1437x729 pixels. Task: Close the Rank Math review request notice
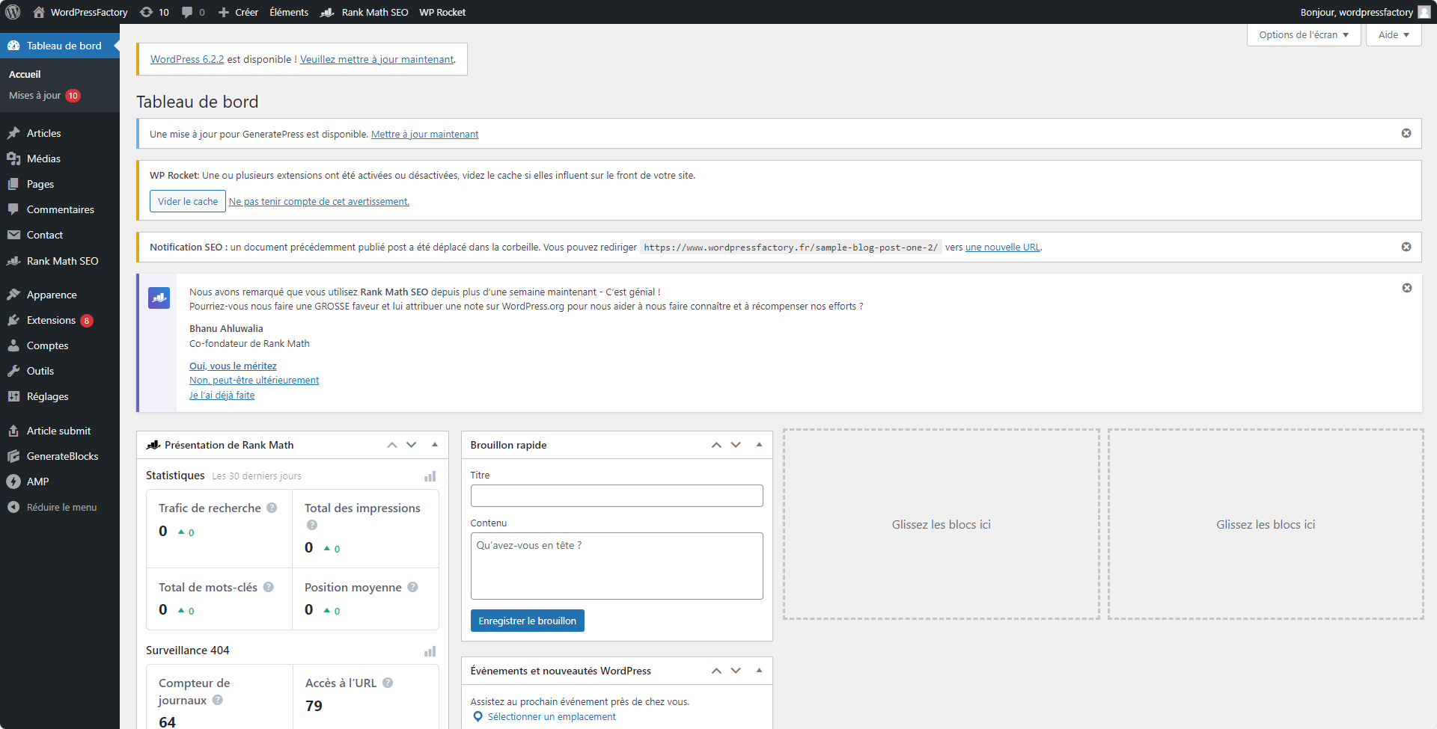pyautogui.click(x=1406, y=288)
